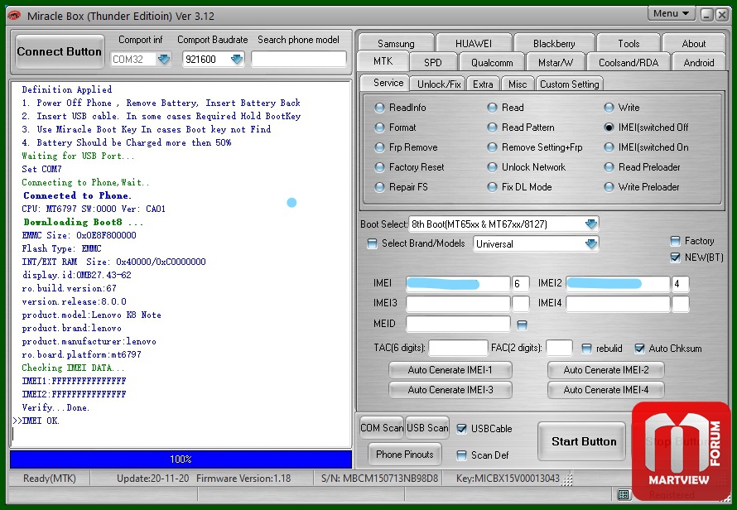
Task: Open the Blackberry tab
Action: tap(554, 43)
